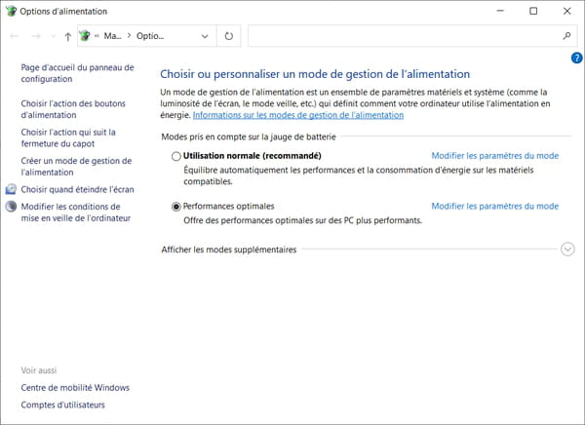
Task: Open Choisir quand éteindre l'écran link
Action: click(77, 189)
